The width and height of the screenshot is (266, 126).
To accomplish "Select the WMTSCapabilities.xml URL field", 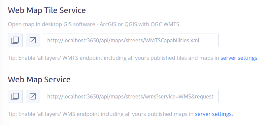I will point(130,40).
